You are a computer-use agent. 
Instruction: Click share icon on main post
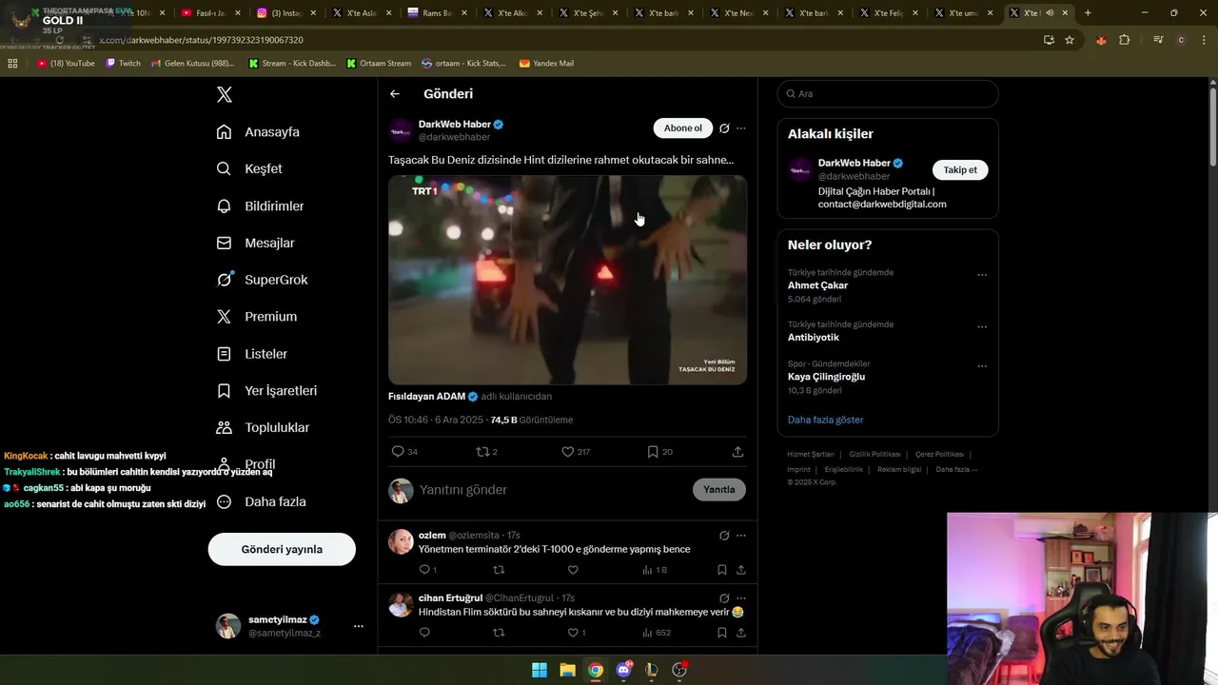point(737,452)
